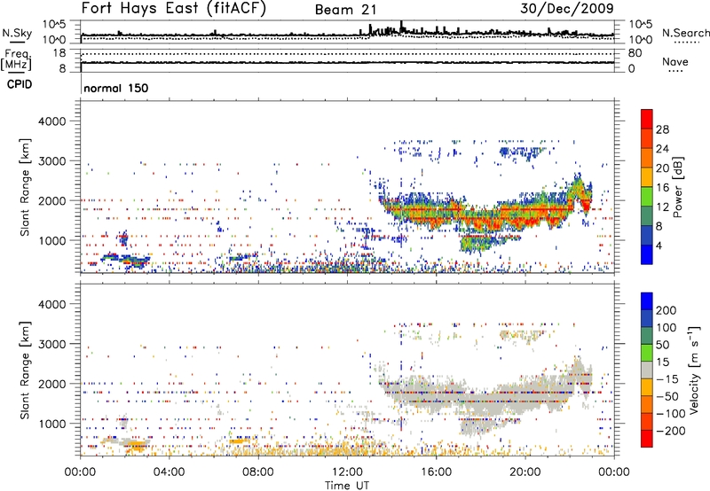The image size is (710, 491).
Task: Click the '18' frequency tick label
Action: (x=59, y=53)
